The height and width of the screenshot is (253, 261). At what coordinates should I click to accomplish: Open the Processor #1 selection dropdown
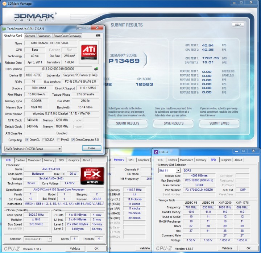[x=38, y=239]
